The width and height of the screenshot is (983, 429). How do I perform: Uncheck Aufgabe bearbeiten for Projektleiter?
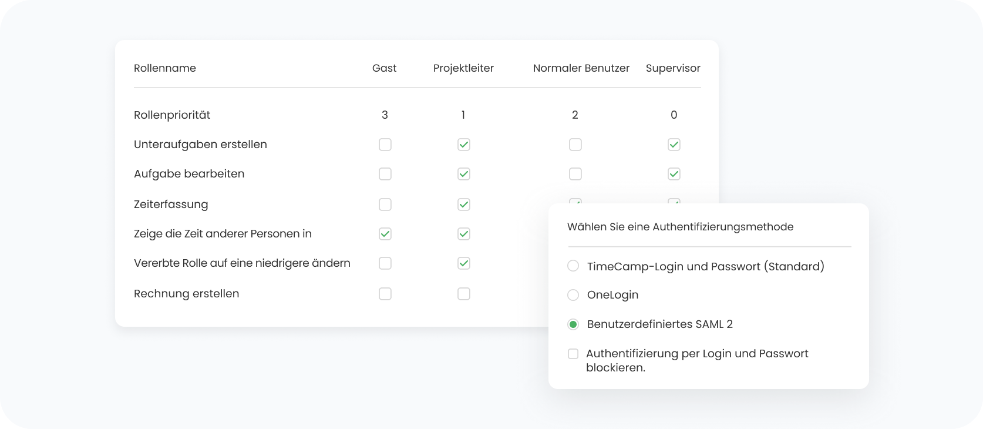[x=463, y=174]
